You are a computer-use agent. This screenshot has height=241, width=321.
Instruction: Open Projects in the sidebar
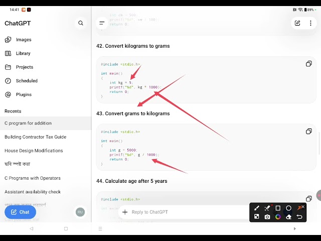tap(19, 67)
